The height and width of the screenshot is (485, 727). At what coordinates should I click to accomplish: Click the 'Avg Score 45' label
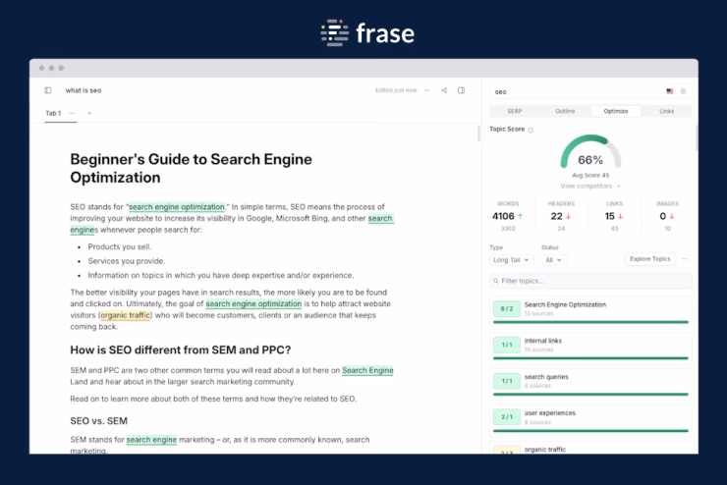click(x=590, y=175)
